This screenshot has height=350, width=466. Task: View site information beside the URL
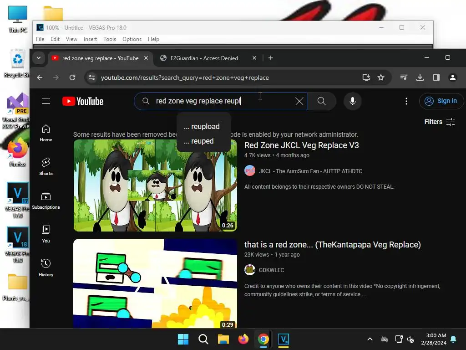(92, 77)
